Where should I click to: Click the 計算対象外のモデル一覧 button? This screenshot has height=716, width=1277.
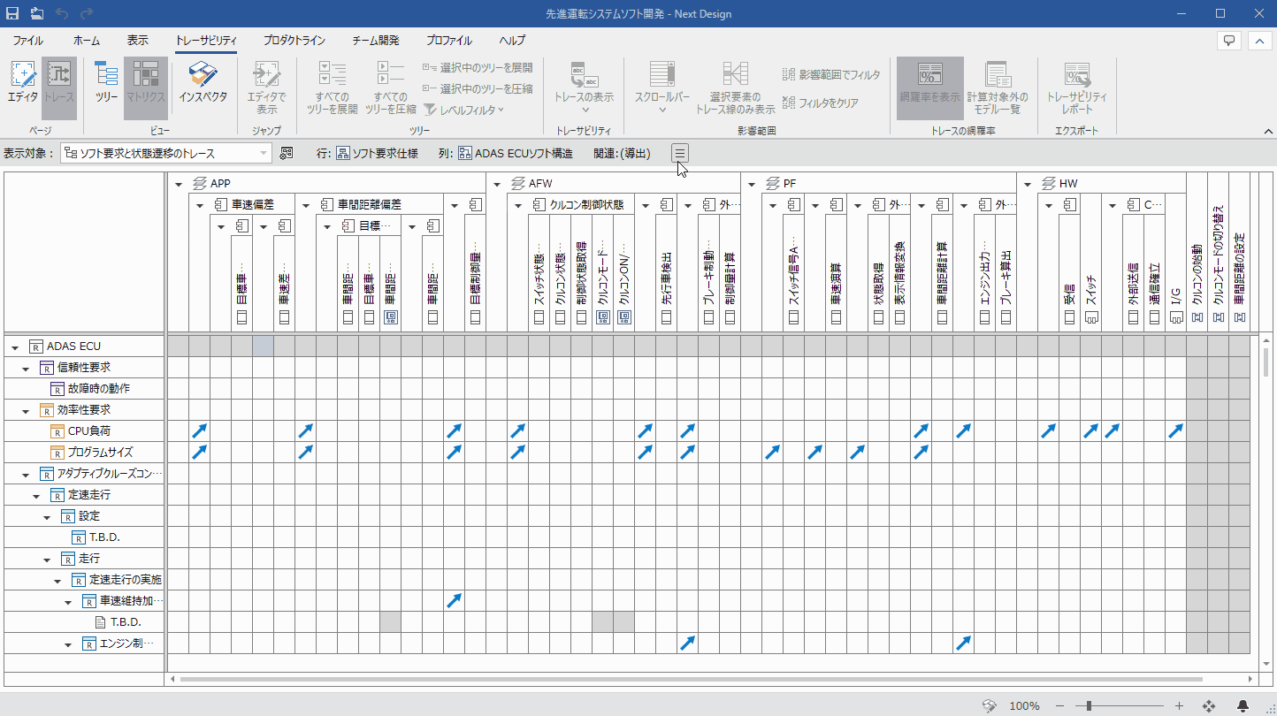click(x=998, y=87)
